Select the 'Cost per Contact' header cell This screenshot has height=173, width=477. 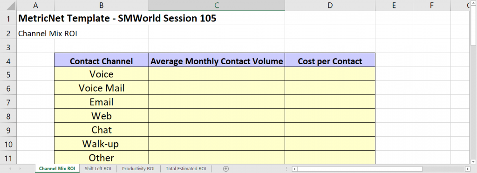(x=330, y=60)
